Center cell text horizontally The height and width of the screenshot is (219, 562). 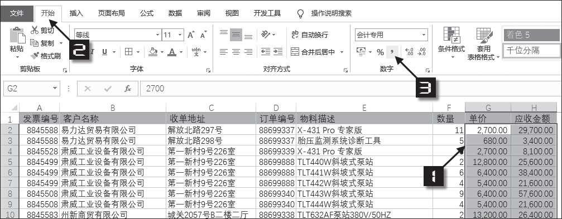pos(236,52)
